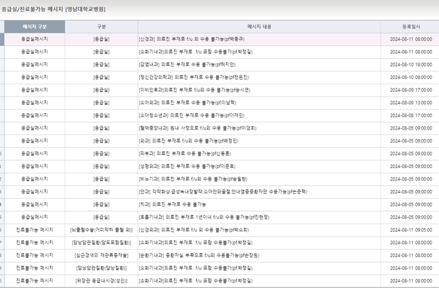The width and height of the screenshot is (439, 288).
Task: Click the 메시지 내용 column header
Action: tap(259, 27)
